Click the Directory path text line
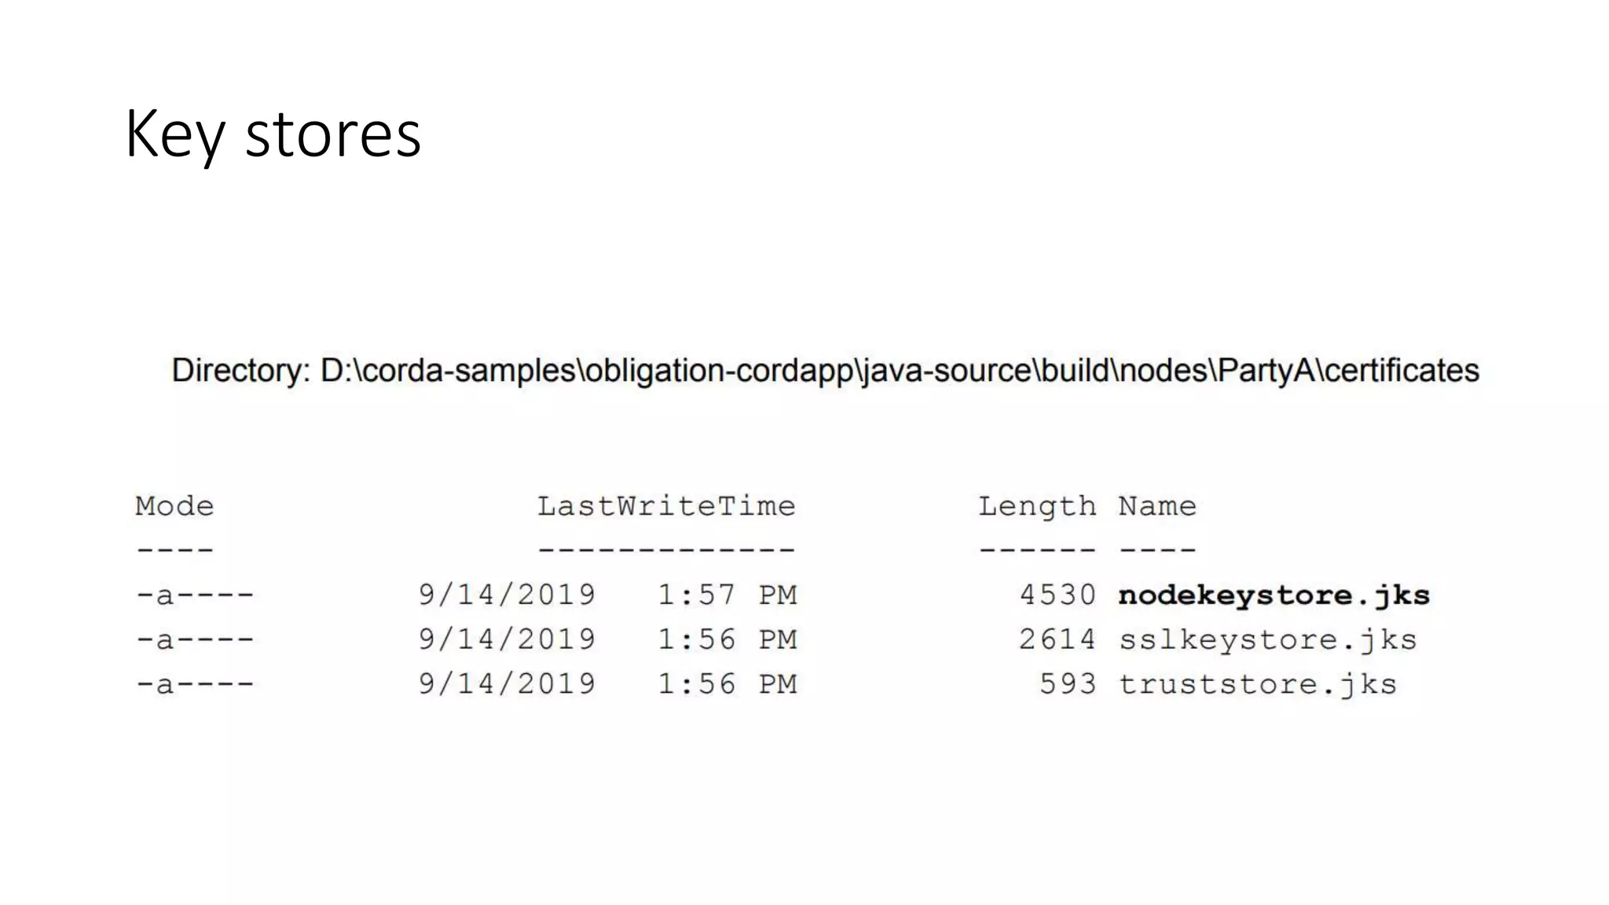The width and height of the screenshot is (1609, 905). (x=825, y=371)
